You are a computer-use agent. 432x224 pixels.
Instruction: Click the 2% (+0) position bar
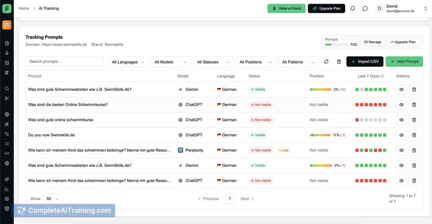click(320, 89)
